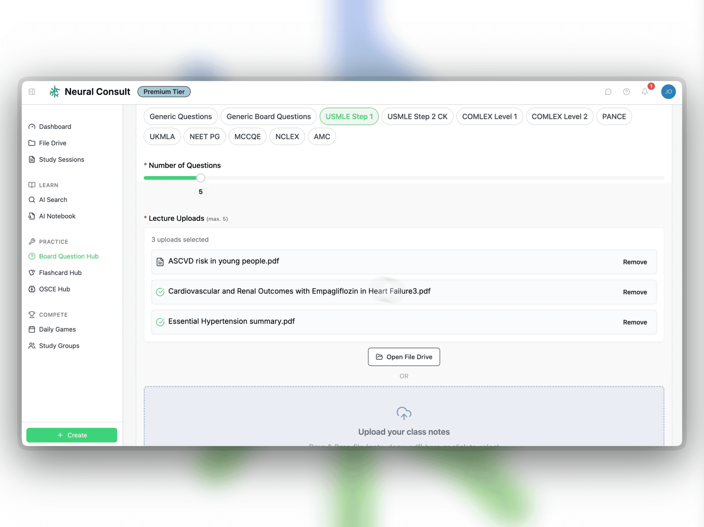Click the Open File Drive button

pyautogui.click(x=404, y=357)
